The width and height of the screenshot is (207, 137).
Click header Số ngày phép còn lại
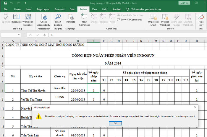point(197,76)
